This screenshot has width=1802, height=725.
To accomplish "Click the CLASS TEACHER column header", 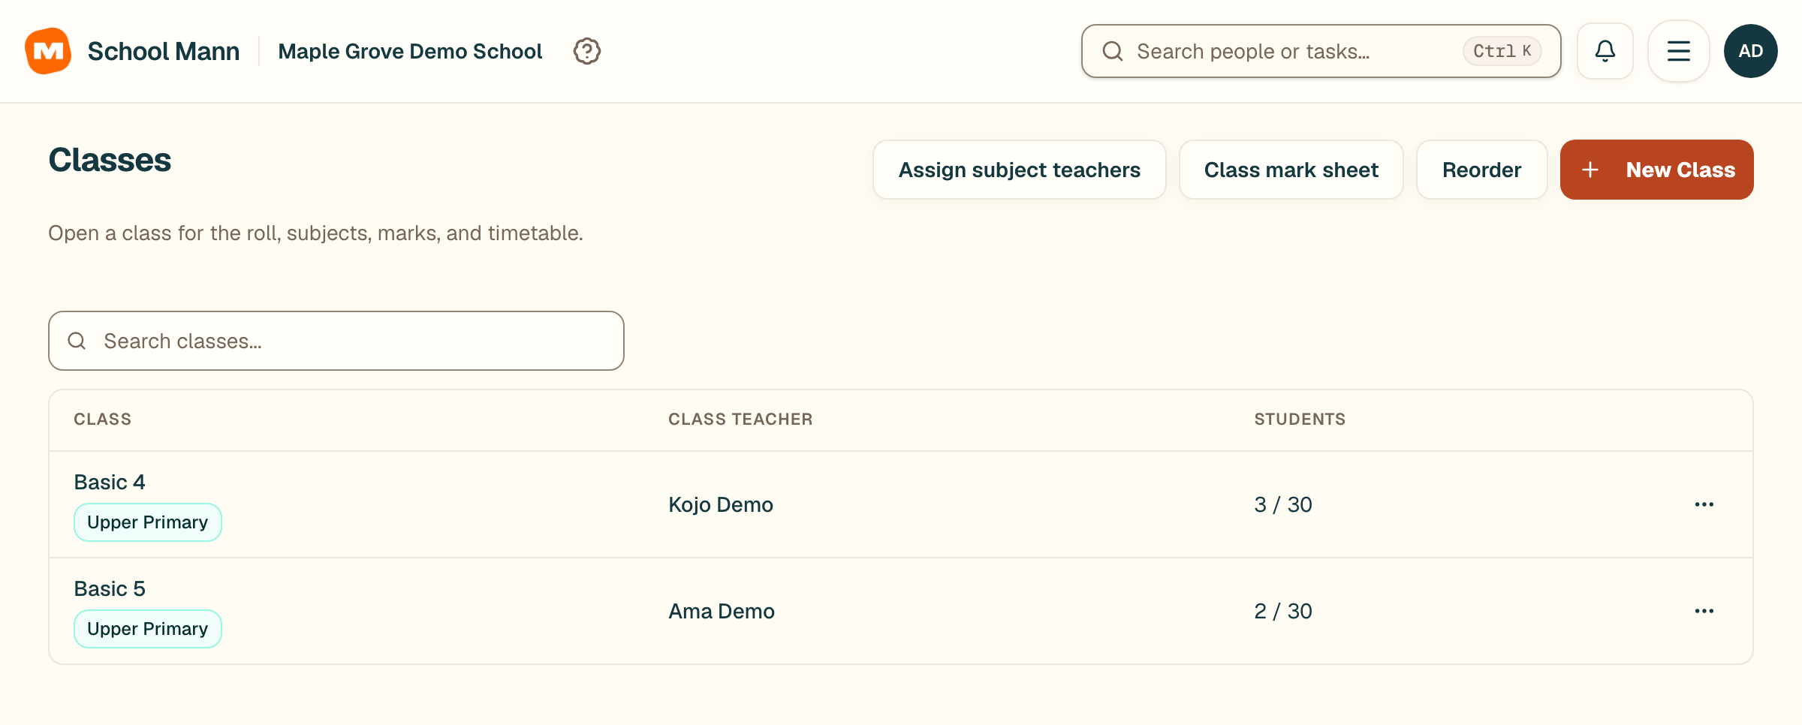I will click(x=740, y=420).
